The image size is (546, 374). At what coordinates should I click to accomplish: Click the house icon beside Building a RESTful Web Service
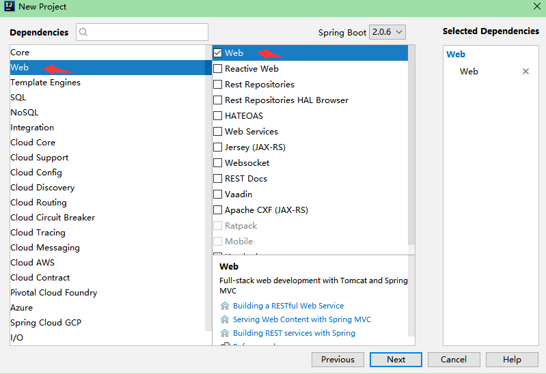(225, 306)
